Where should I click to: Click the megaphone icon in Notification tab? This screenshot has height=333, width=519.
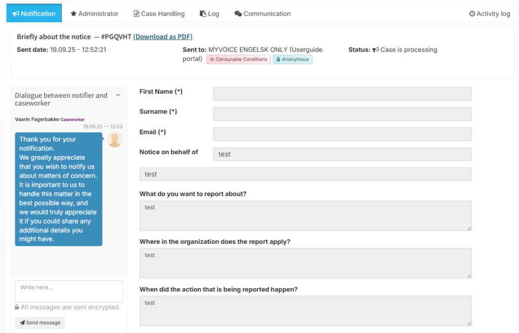pyautogui.click(x=16, y=14)
